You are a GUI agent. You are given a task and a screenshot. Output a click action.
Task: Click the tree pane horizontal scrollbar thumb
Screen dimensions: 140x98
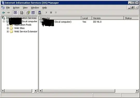pyautogui.click(x=18, y=91)
